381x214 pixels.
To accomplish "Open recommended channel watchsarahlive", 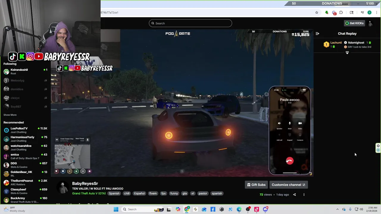I will (x=25, y=147).
